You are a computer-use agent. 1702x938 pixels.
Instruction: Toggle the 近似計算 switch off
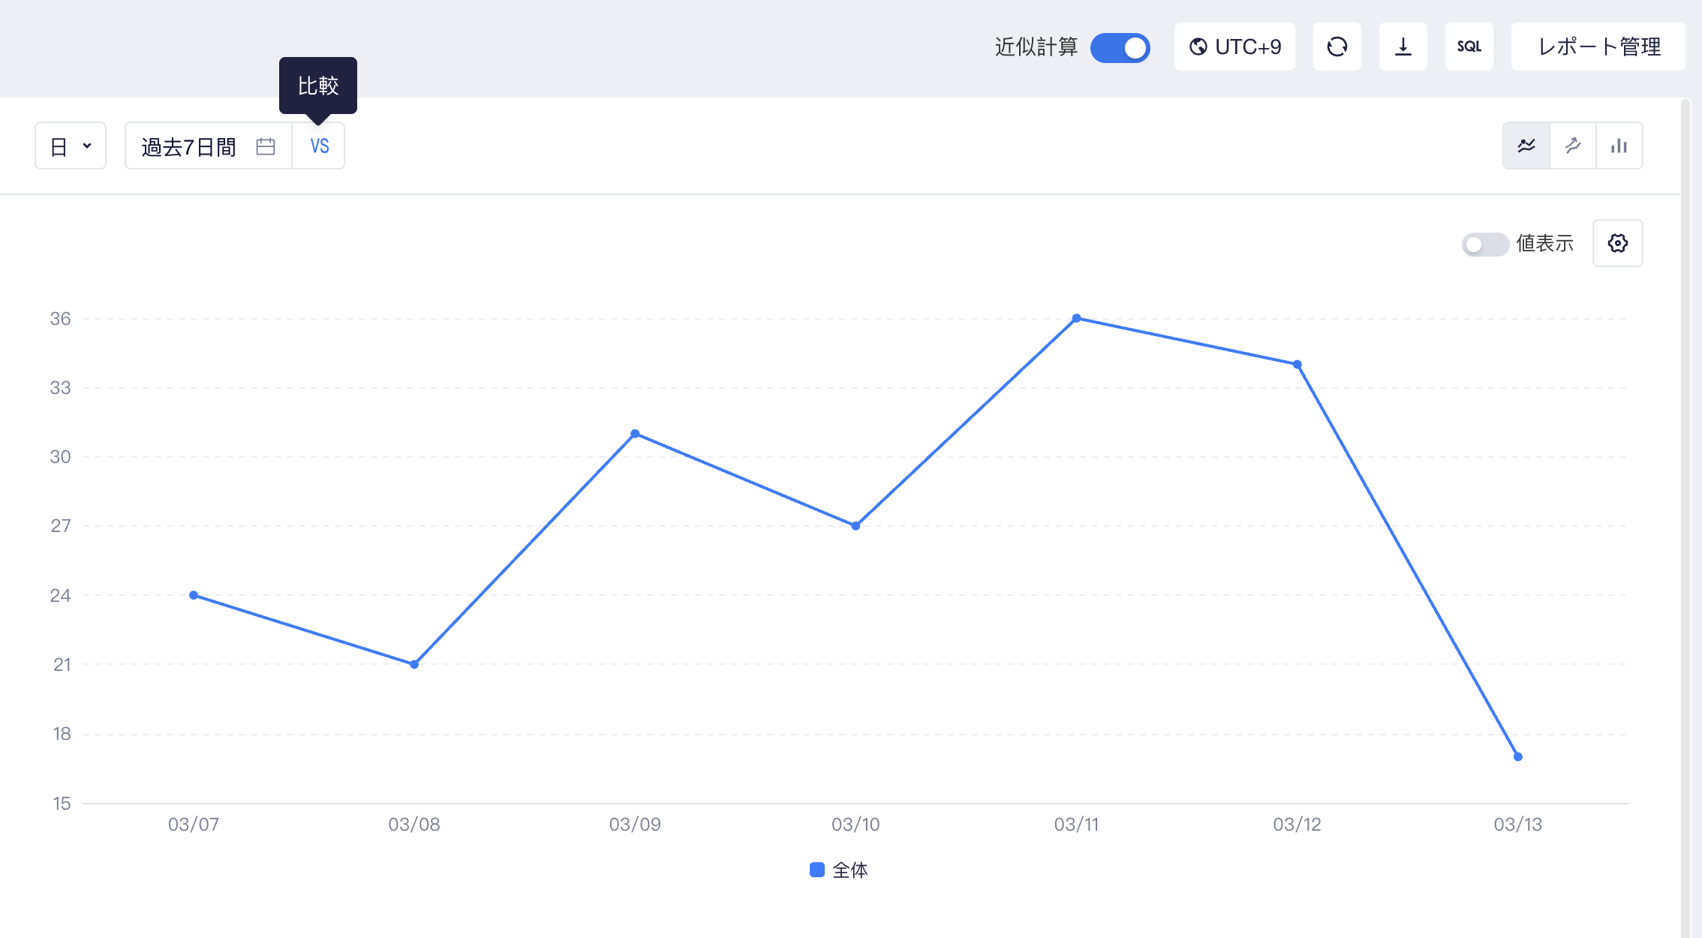(1120, 47)
